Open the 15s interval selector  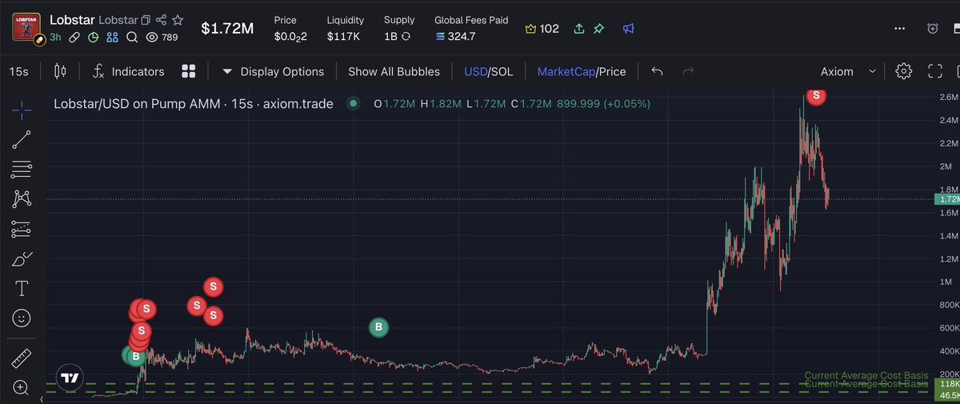coord(19,71)
